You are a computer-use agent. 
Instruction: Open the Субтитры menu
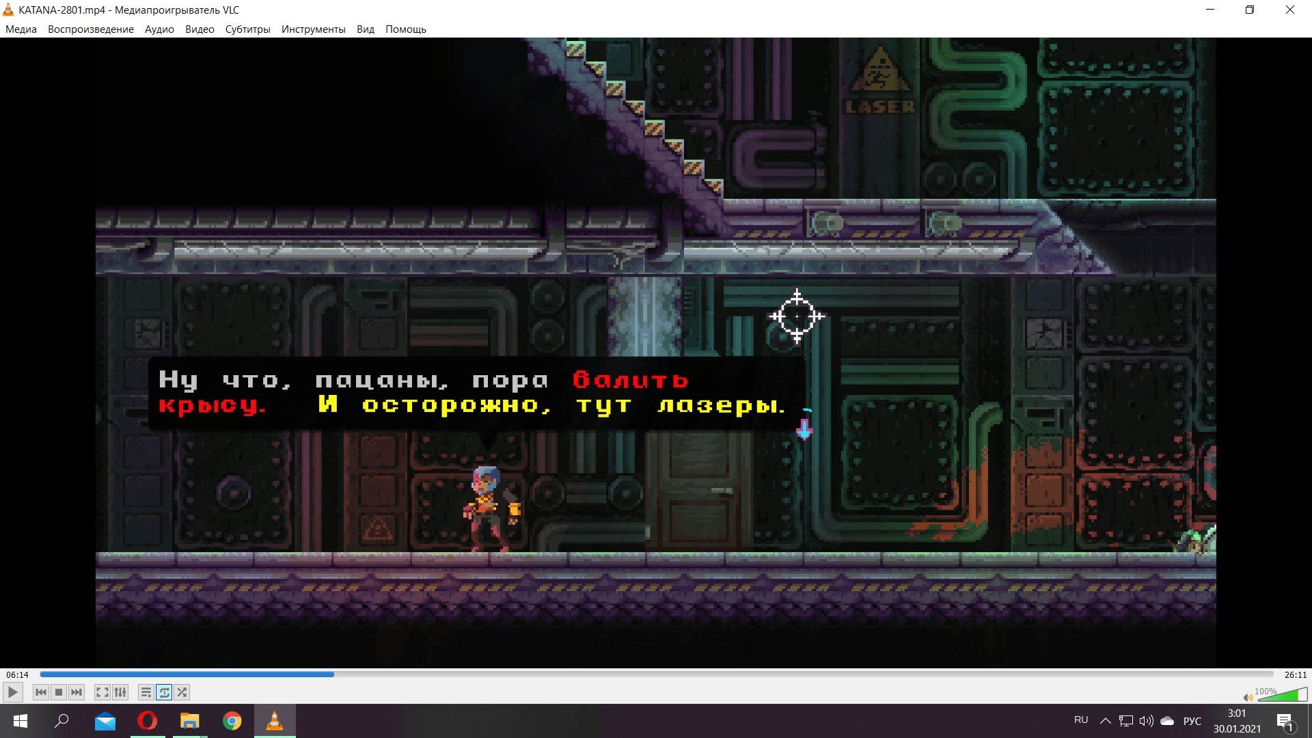pyautogui.click(x=248, y=29)
